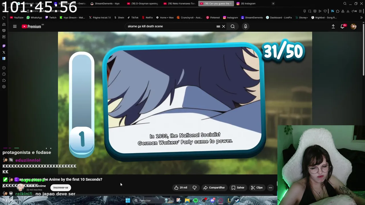This screenshot has height=205, width=365.
Task: Open the Instagram bookmark
Action: [x=230, y=18]
